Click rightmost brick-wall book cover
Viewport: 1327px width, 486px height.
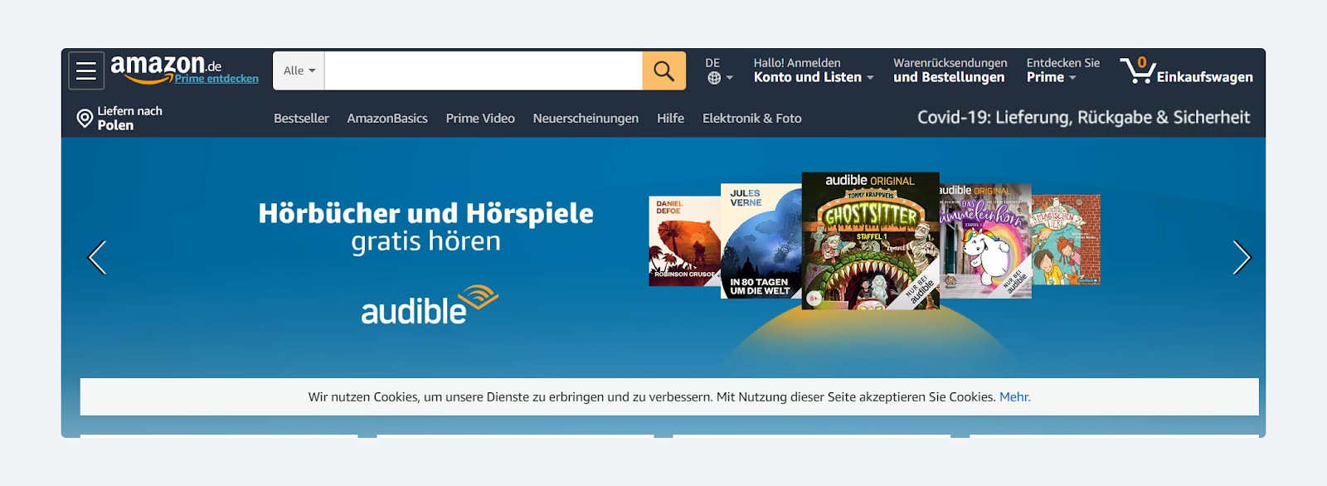pos(1067,240)
